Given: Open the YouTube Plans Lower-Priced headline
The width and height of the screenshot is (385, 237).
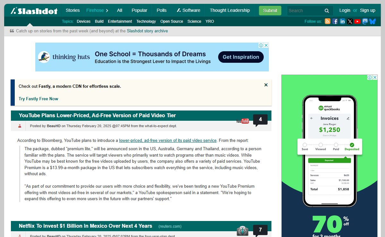Looking at the screenshot, I should coord(97,115).
